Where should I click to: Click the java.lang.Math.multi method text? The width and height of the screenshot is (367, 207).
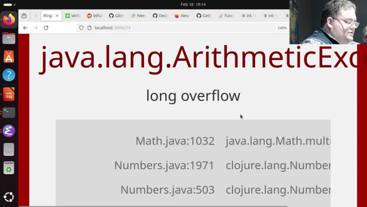pos(278,141)
